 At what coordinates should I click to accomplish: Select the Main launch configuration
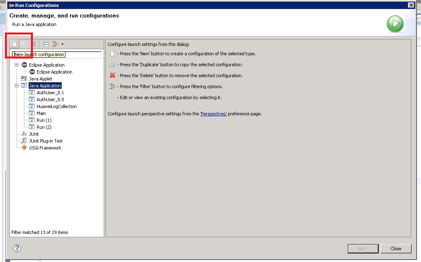pos(41,113)
